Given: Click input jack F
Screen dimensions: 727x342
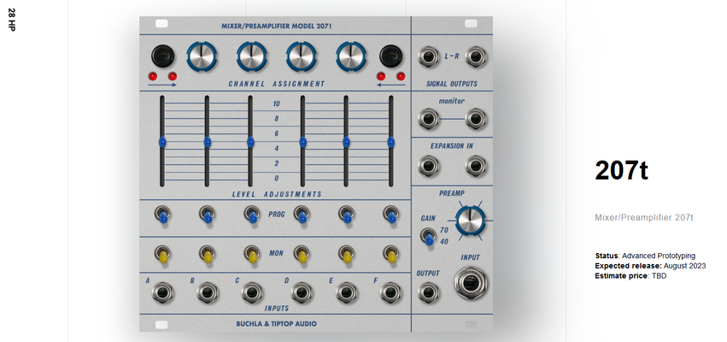Looking at the screenshot, I should click(390, 292).
